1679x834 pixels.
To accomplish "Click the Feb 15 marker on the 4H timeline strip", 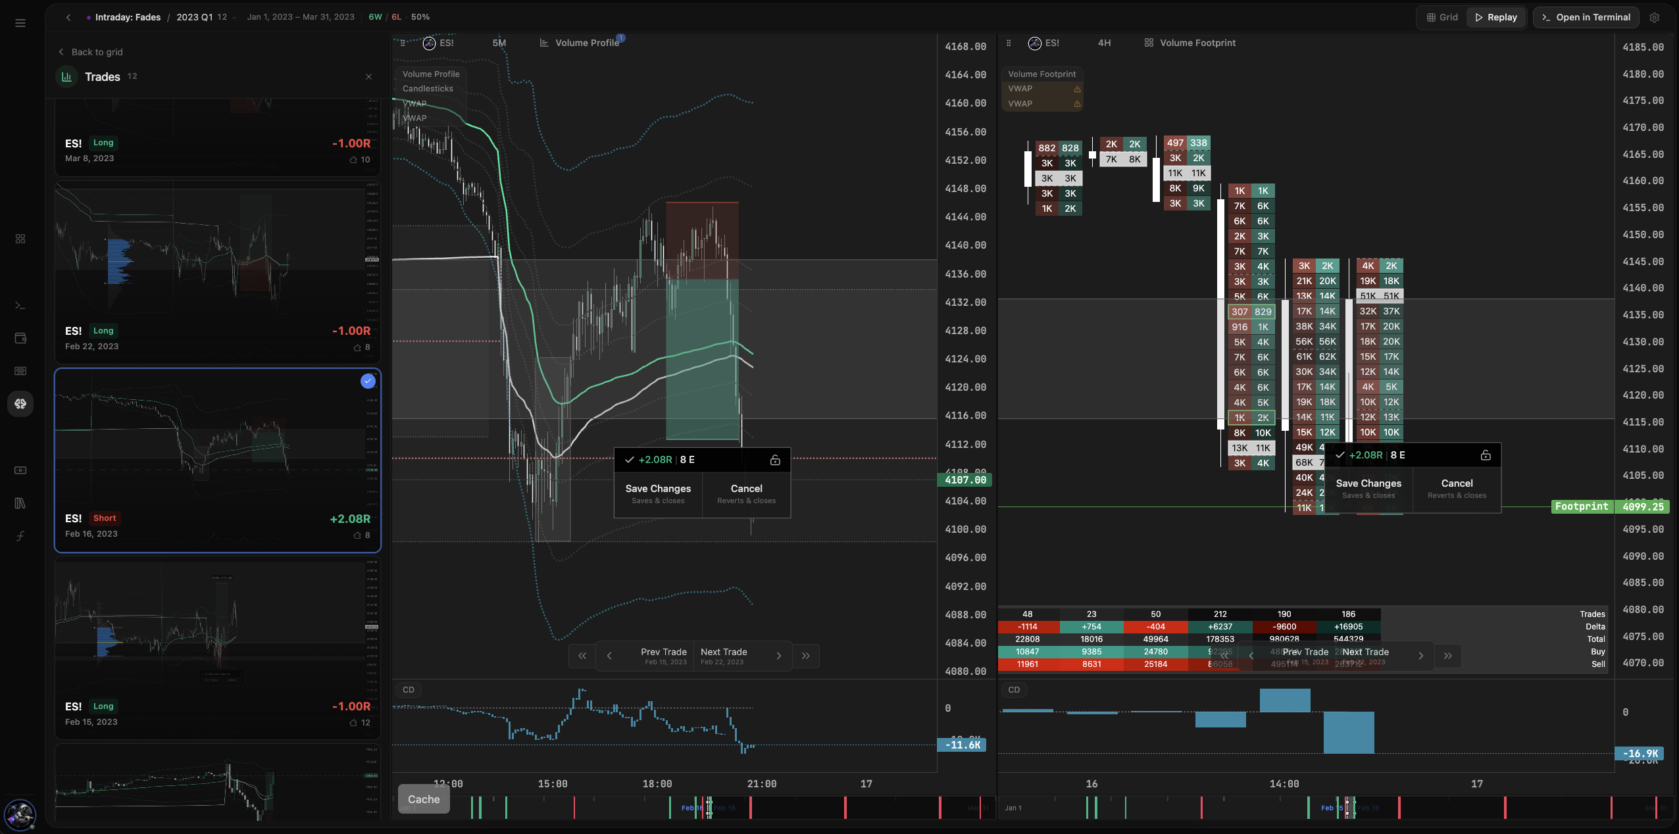I will click(1332, 808).
